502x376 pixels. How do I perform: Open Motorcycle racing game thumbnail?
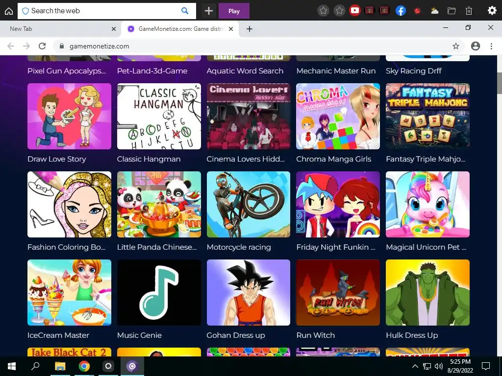(249, 204)
